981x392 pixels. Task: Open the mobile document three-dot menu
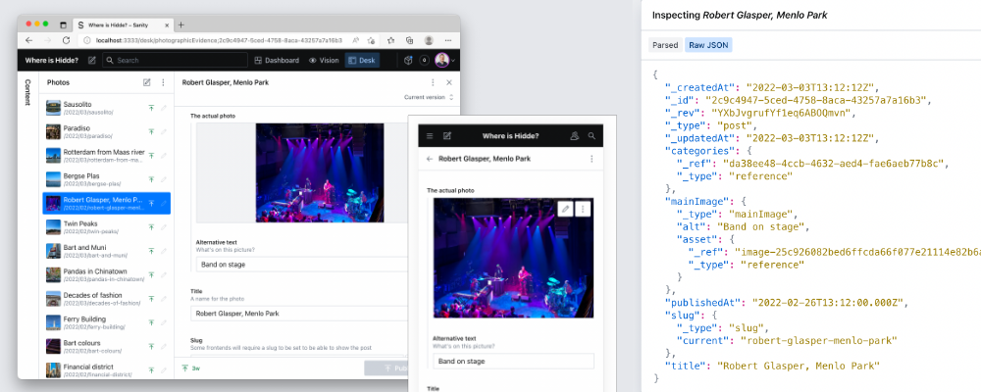click(x=592, y=159)
